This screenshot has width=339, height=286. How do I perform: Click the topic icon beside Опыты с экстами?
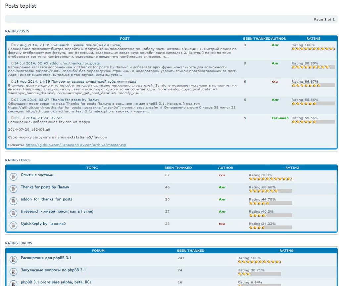click(13, 177)
